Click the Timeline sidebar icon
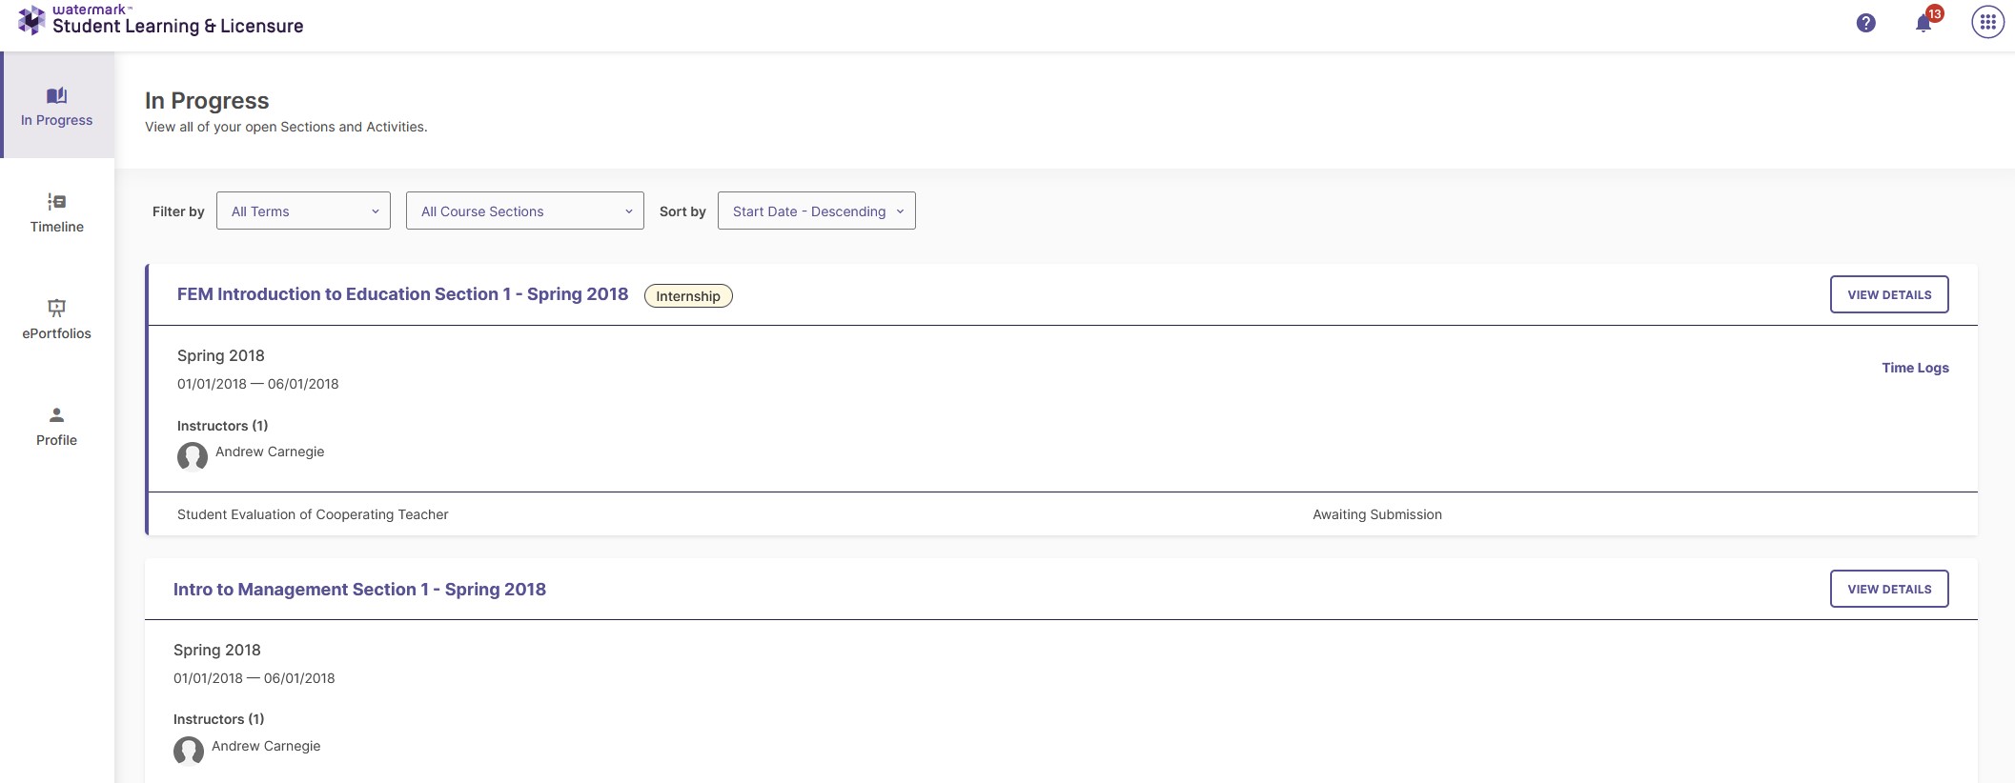 point(57,202)
